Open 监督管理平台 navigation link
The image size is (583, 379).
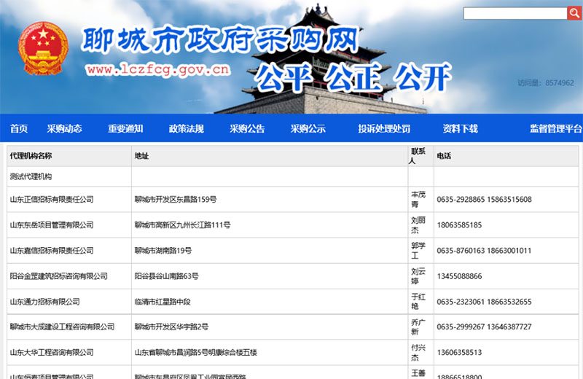click(x=555, y=129)
